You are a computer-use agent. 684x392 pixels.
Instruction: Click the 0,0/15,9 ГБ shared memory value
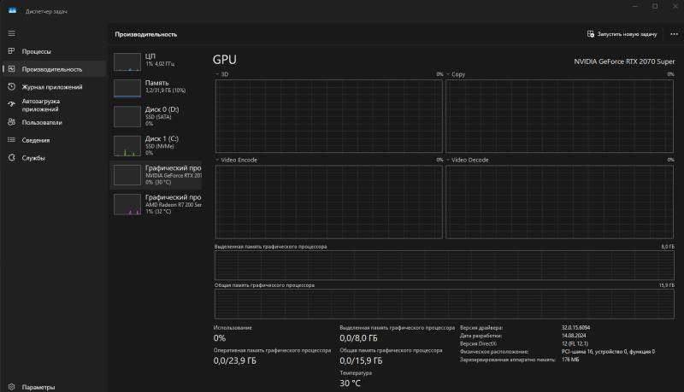coord(361,360)
